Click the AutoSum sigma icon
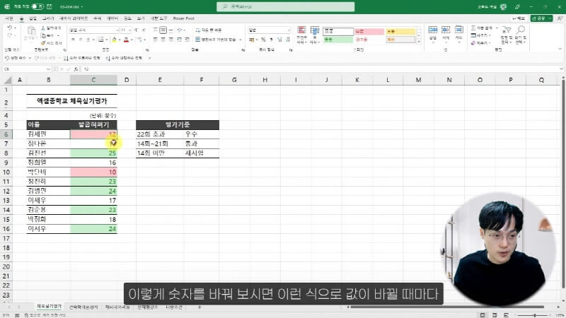The width and height of the screenshot is (566, 318). click(473, 28)
